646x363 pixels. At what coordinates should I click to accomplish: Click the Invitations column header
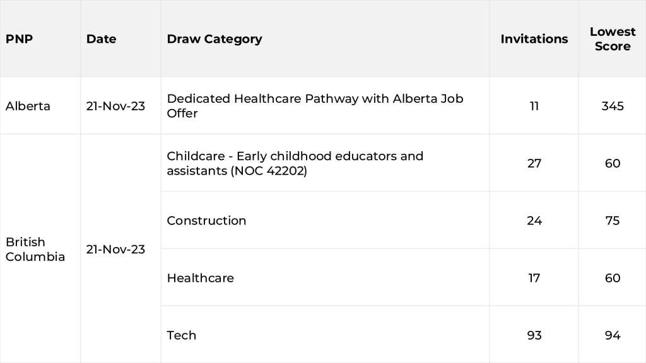point(534,39)
